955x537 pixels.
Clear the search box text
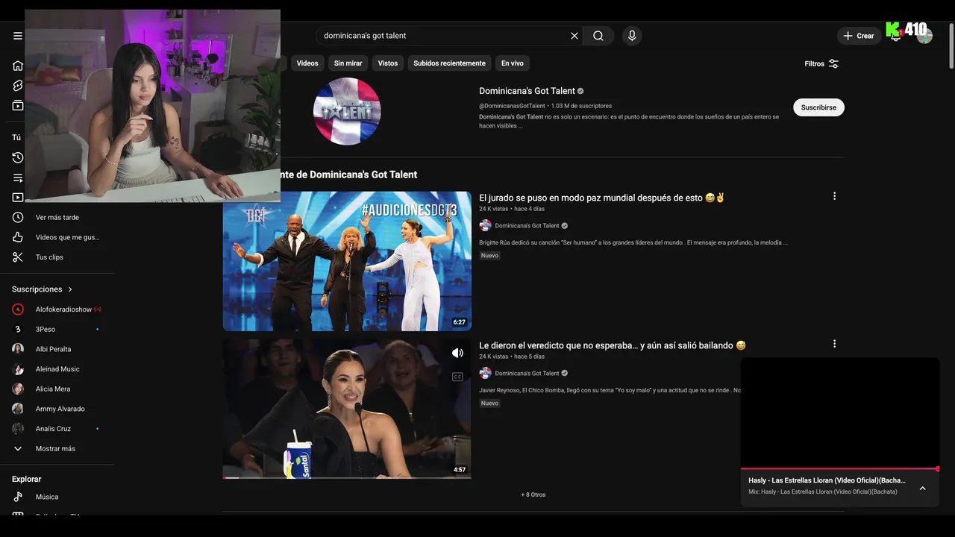point(574,36)
